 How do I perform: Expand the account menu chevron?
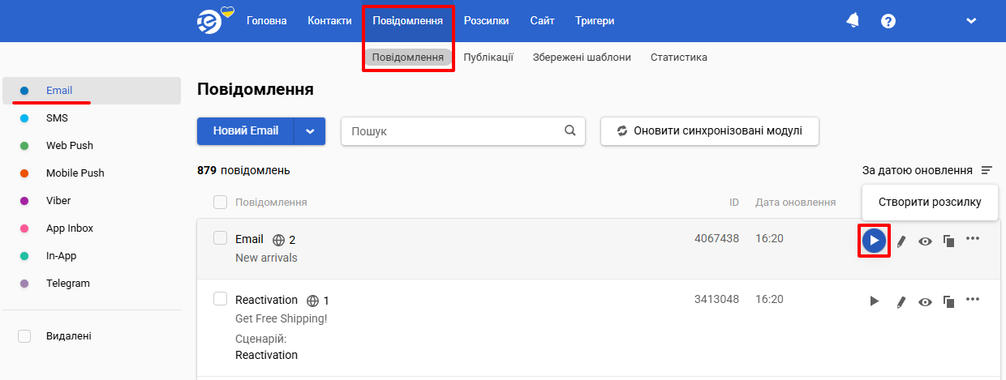click(x=971, y=21)
